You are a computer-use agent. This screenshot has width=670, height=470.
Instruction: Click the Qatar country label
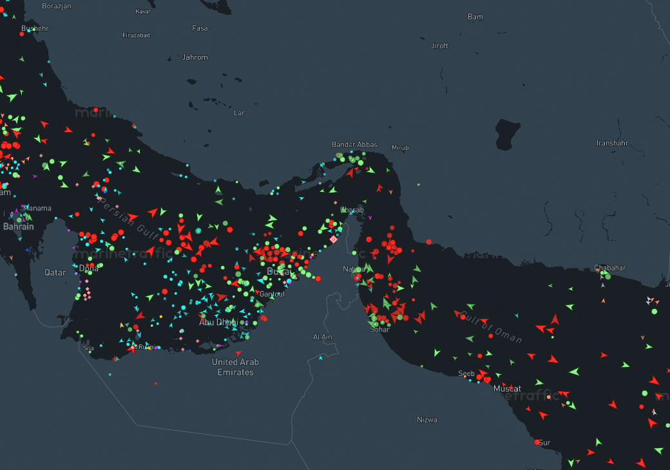point(55,272)
